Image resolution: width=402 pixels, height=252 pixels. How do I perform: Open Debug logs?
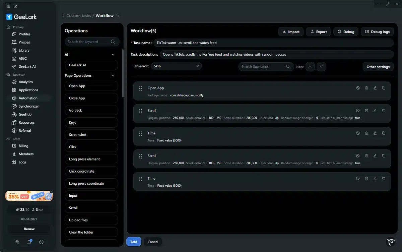pos(377,31)
